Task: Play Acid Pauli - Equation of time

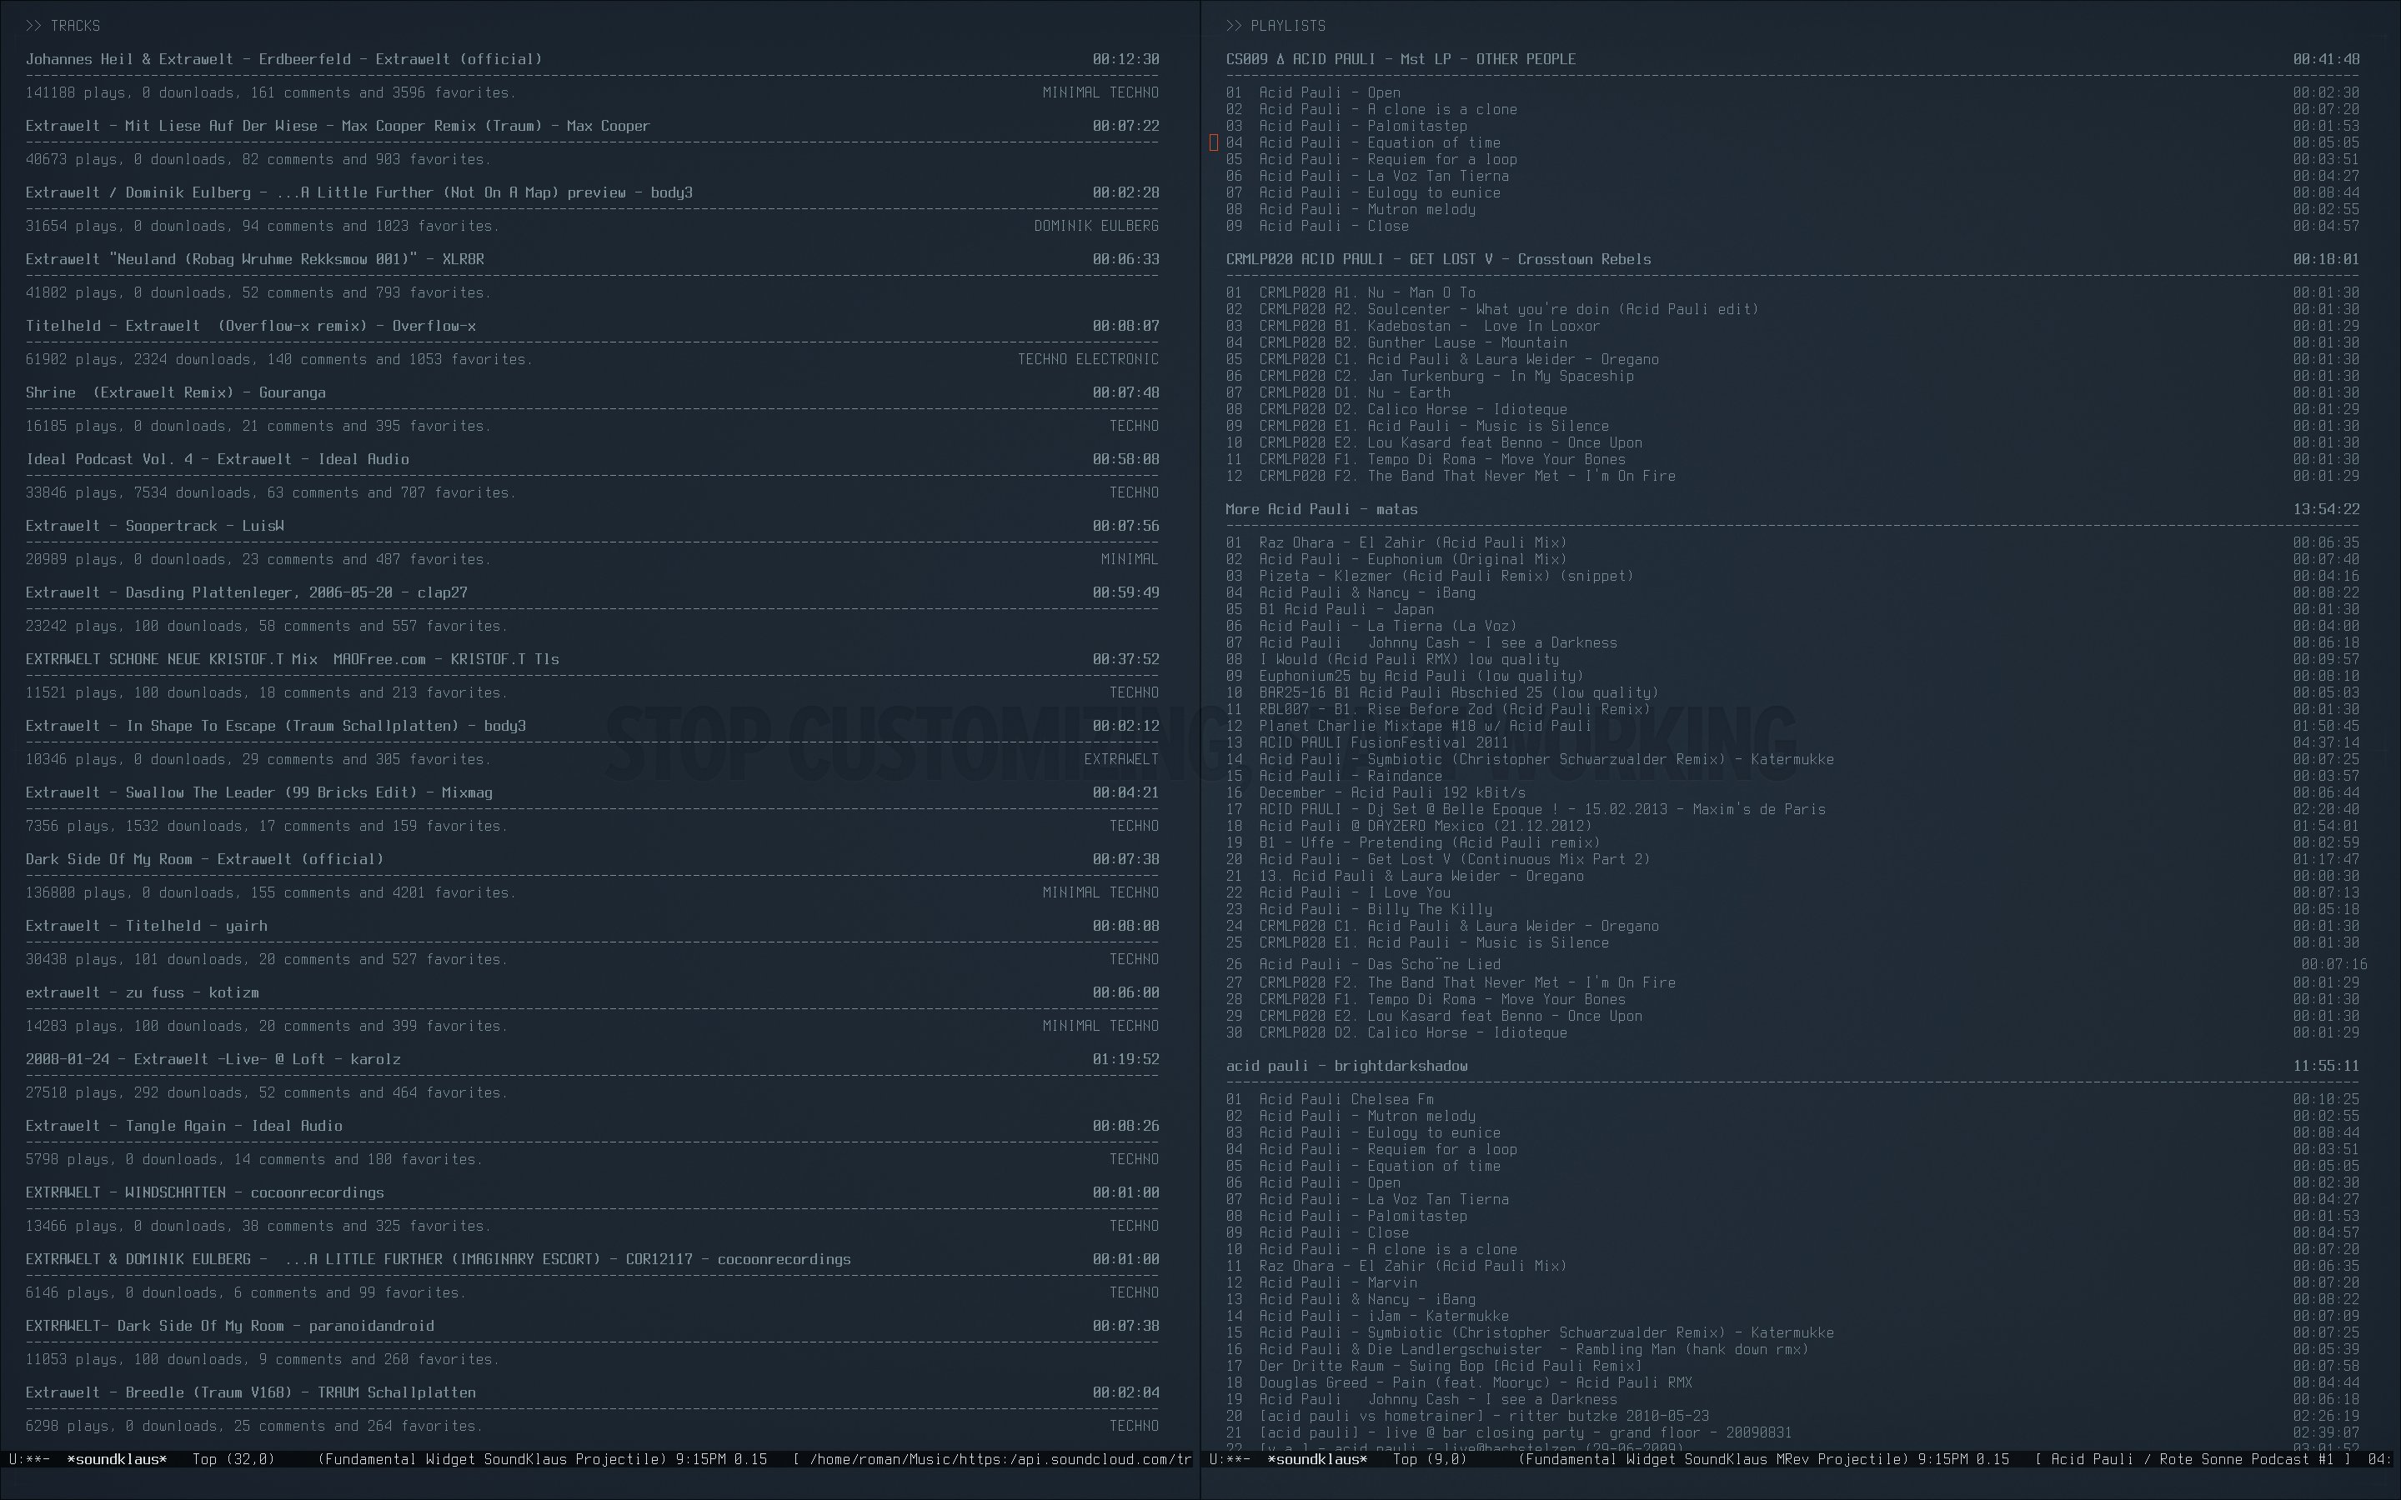Action: [x=1379, y=142]
